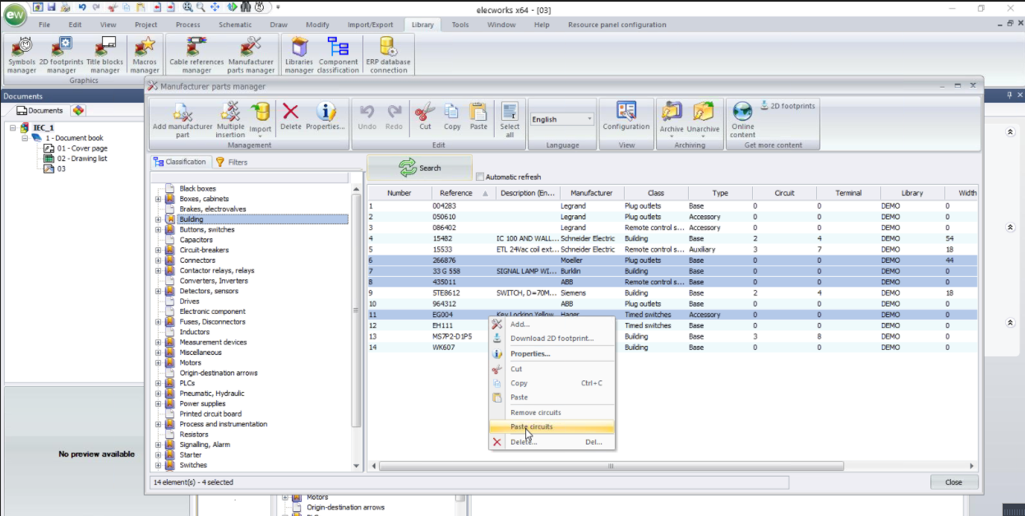The image size is (1025, 516).
Task: Open the Schematic ribbon tab
Action: (235, 25)
